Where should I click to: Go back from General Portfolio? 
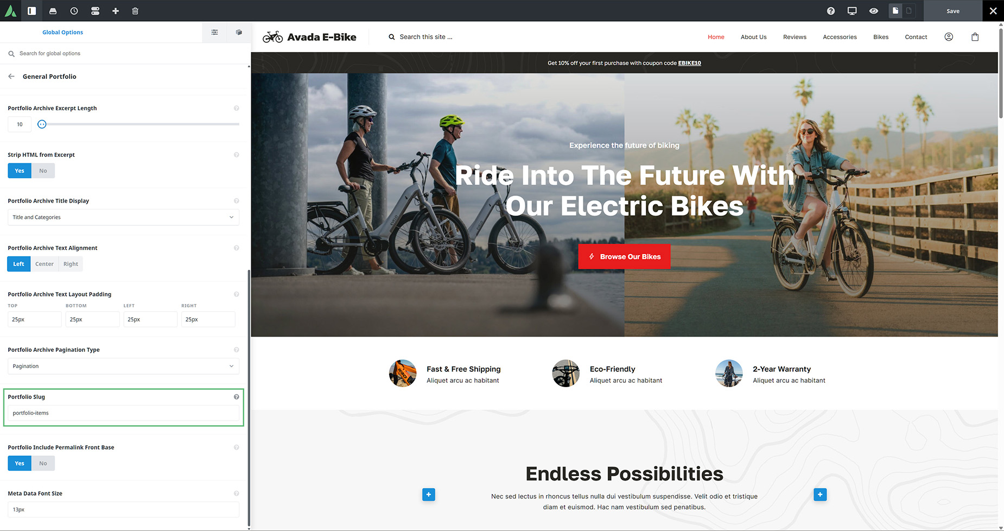11,77
